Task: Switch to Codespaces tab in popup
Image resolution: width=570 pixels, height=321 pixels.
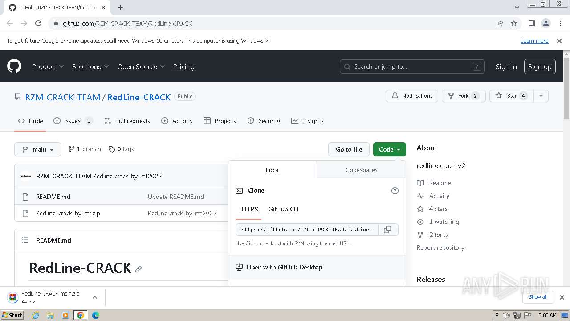Action: [361, 170]
